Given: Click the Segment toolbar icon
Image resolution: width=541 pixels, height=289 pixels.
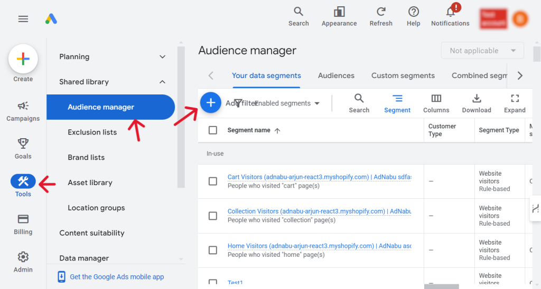Looking at the screenshot, I should click(x=397, y=103).
